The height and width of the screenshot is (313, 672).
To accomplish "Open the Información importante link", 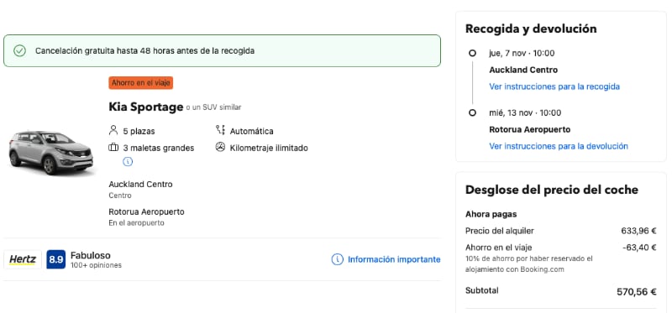I will tap(394, 259).
